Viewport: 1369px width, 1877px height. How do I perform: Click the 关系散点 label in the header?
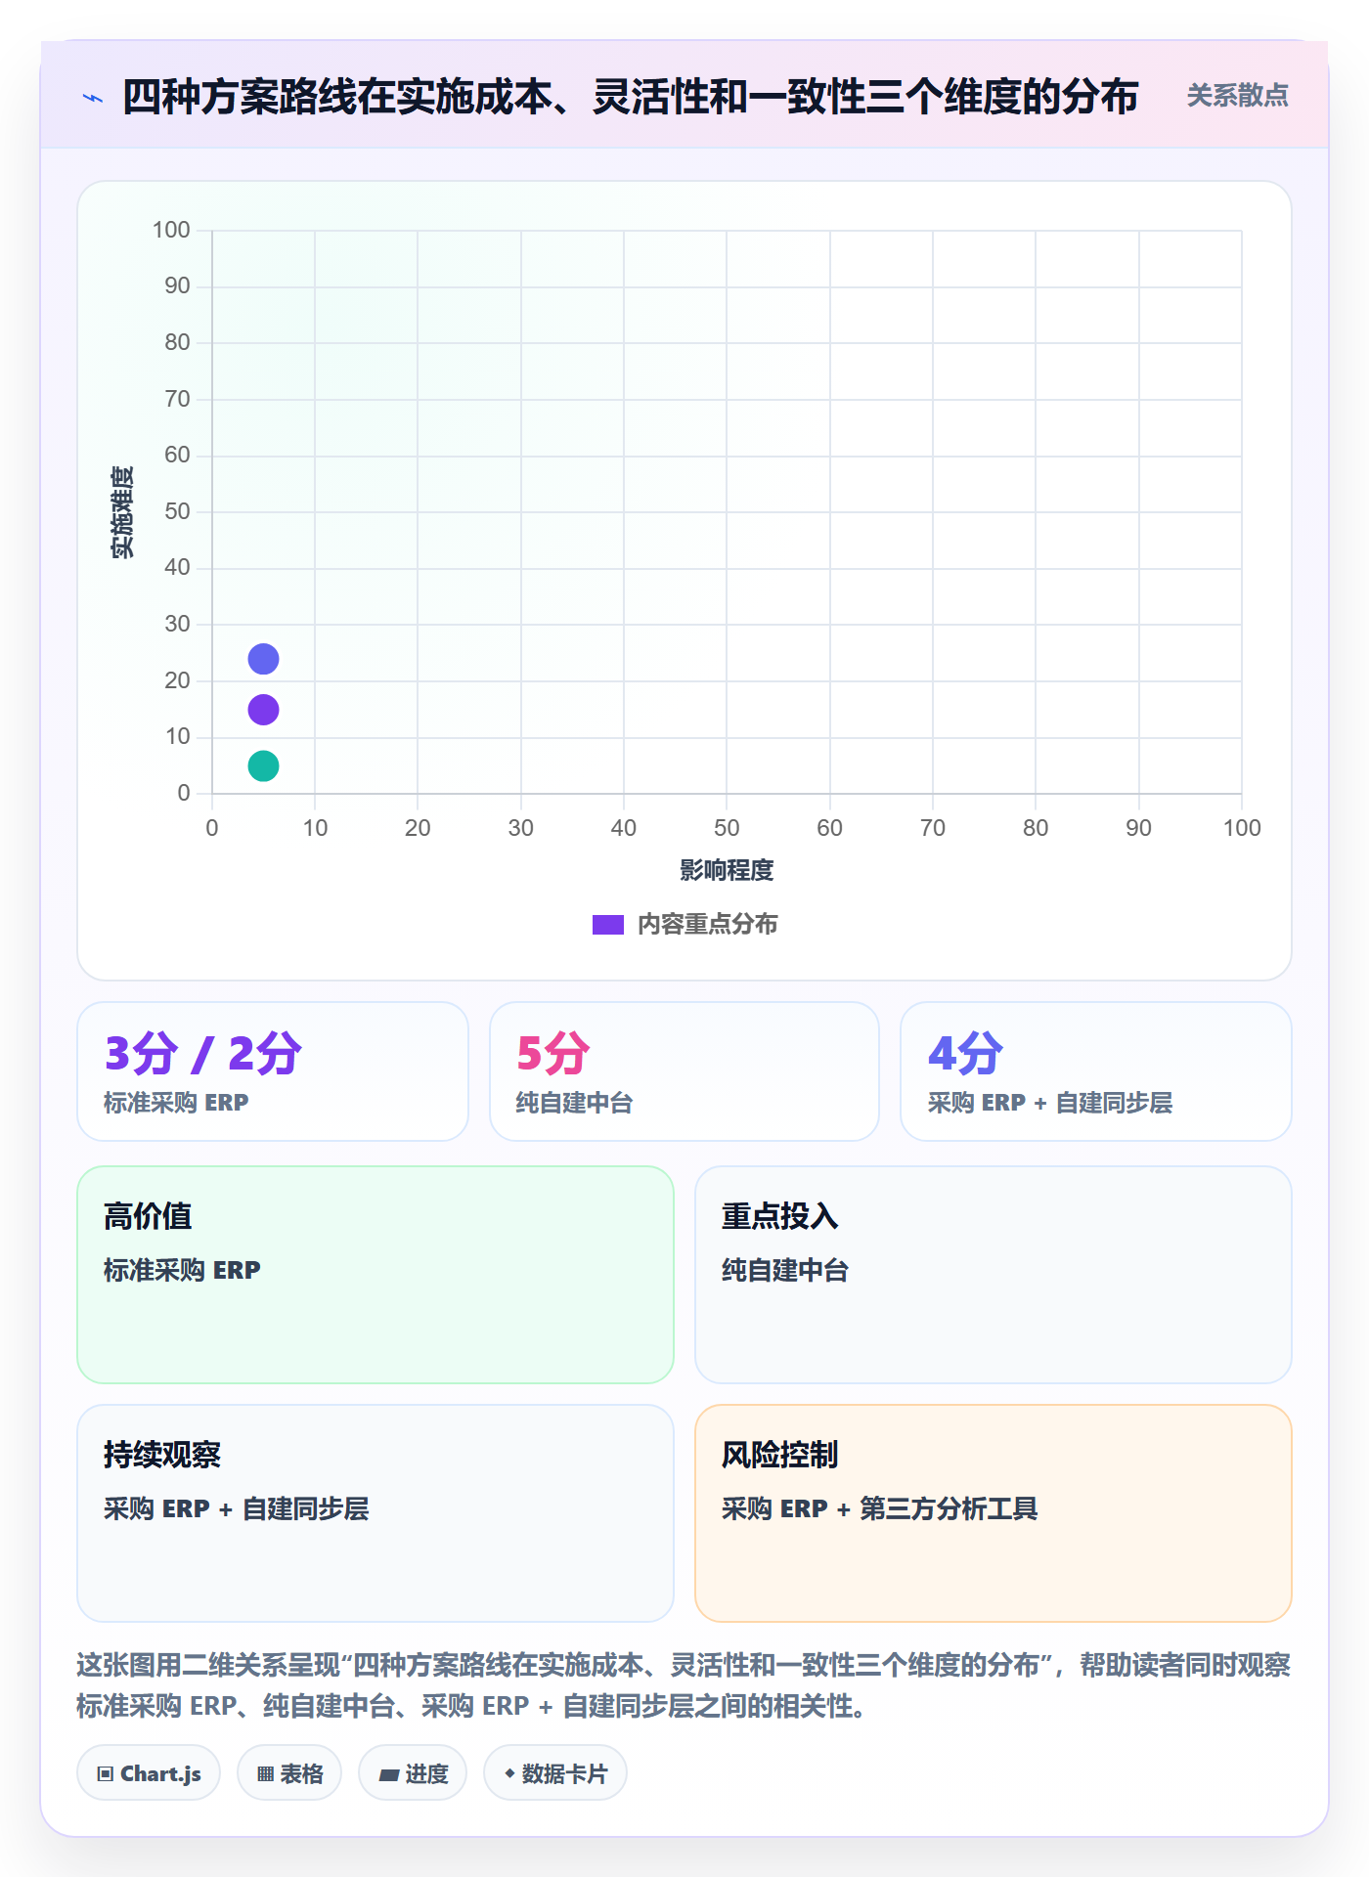pos(1237,96)
